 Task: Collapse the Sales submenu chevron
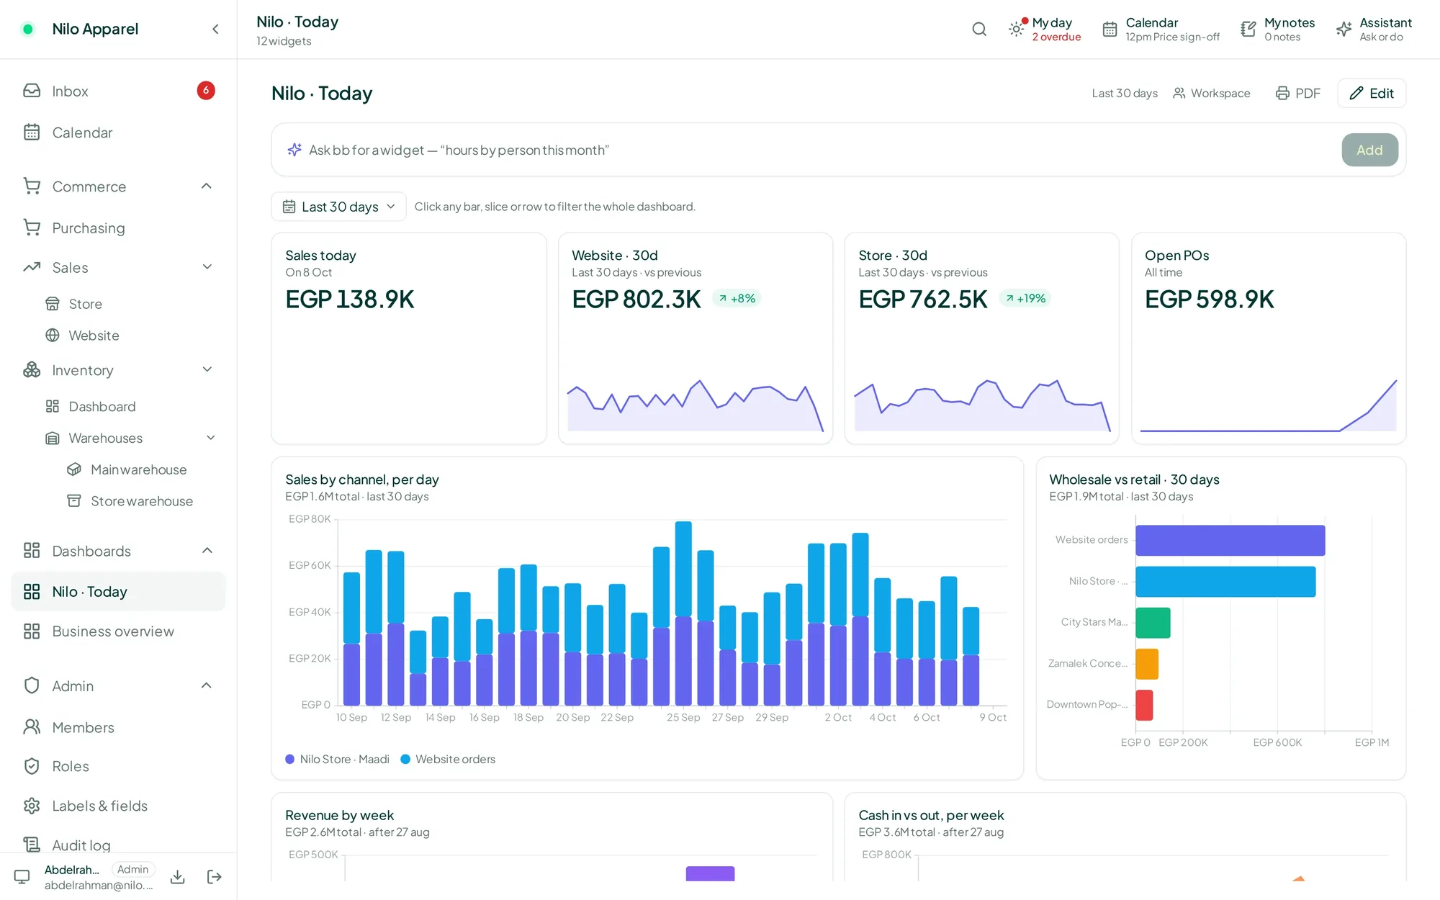point(207,267)
